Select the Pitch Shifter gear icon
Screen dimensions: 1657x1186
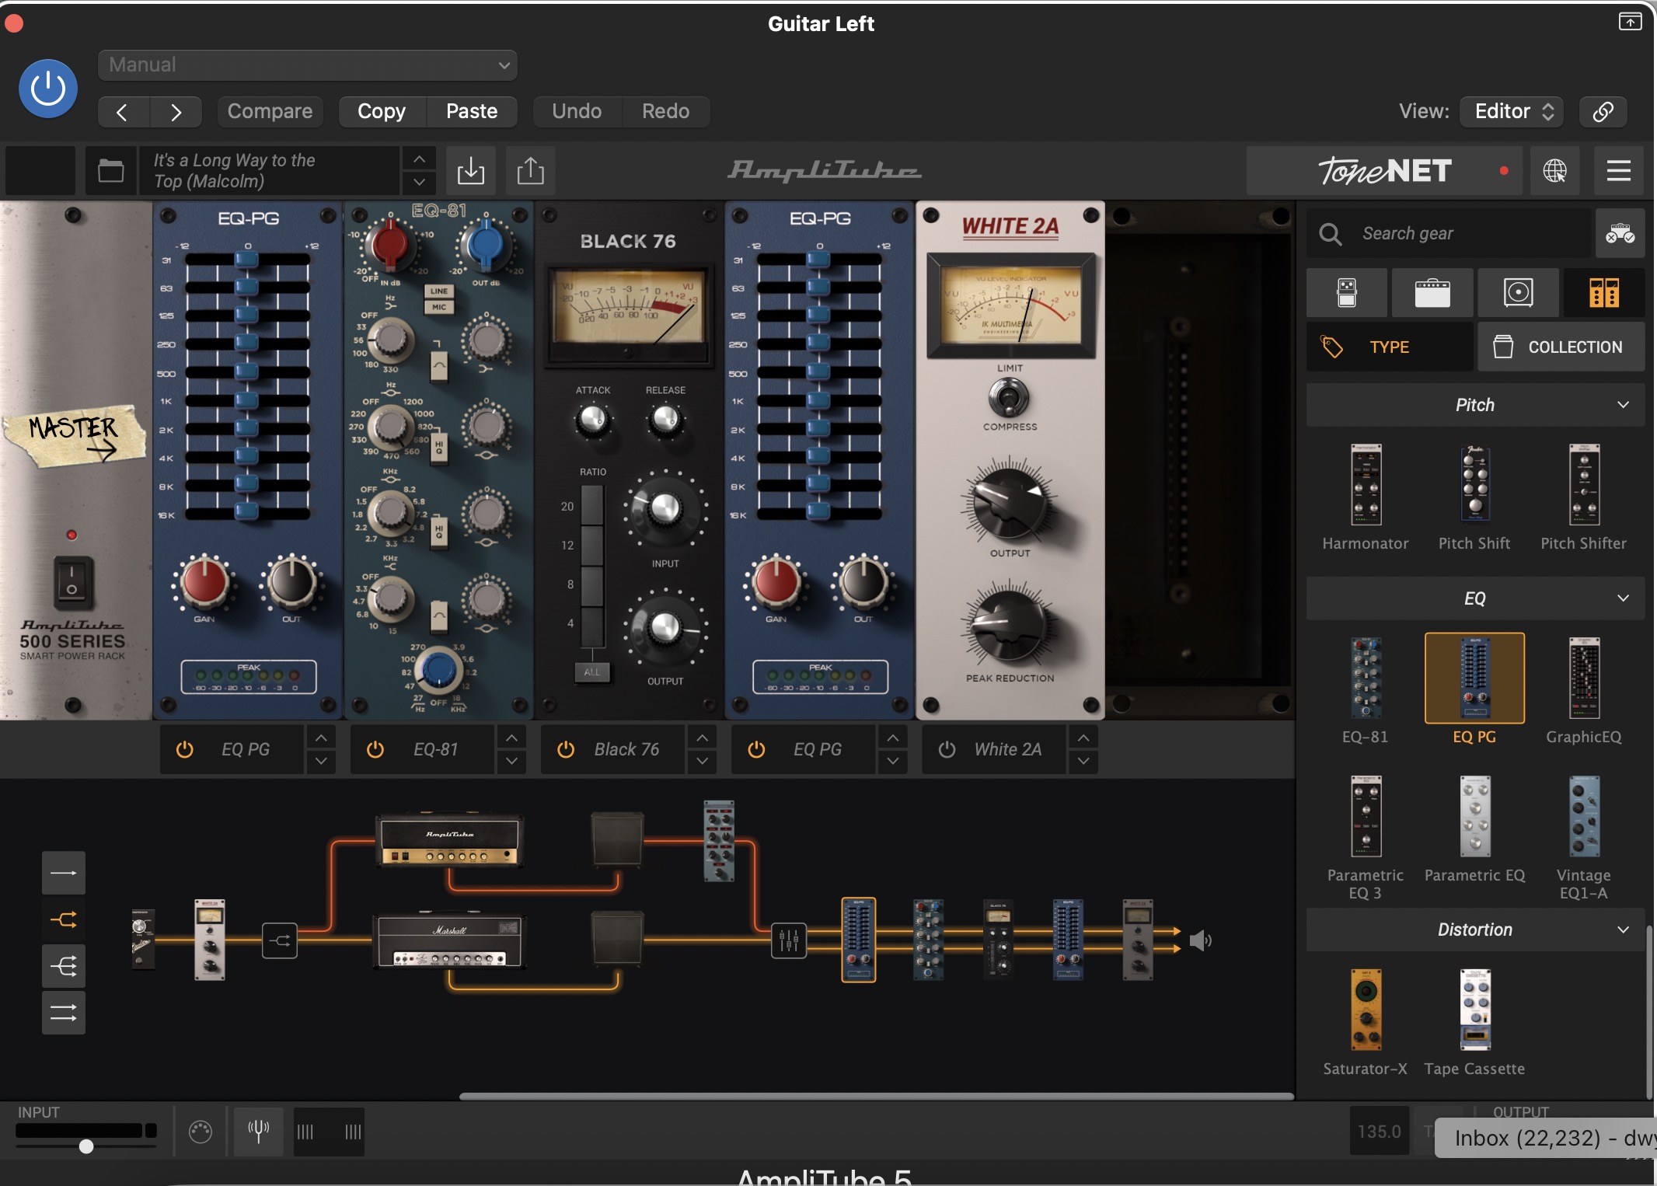click(1584, 485)
